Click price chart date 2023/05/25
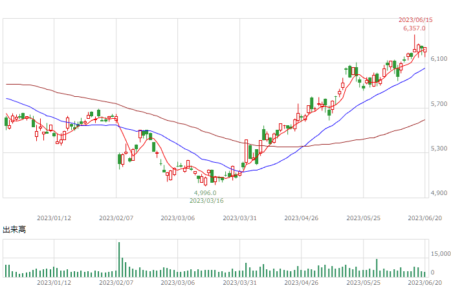 (363, 218)
